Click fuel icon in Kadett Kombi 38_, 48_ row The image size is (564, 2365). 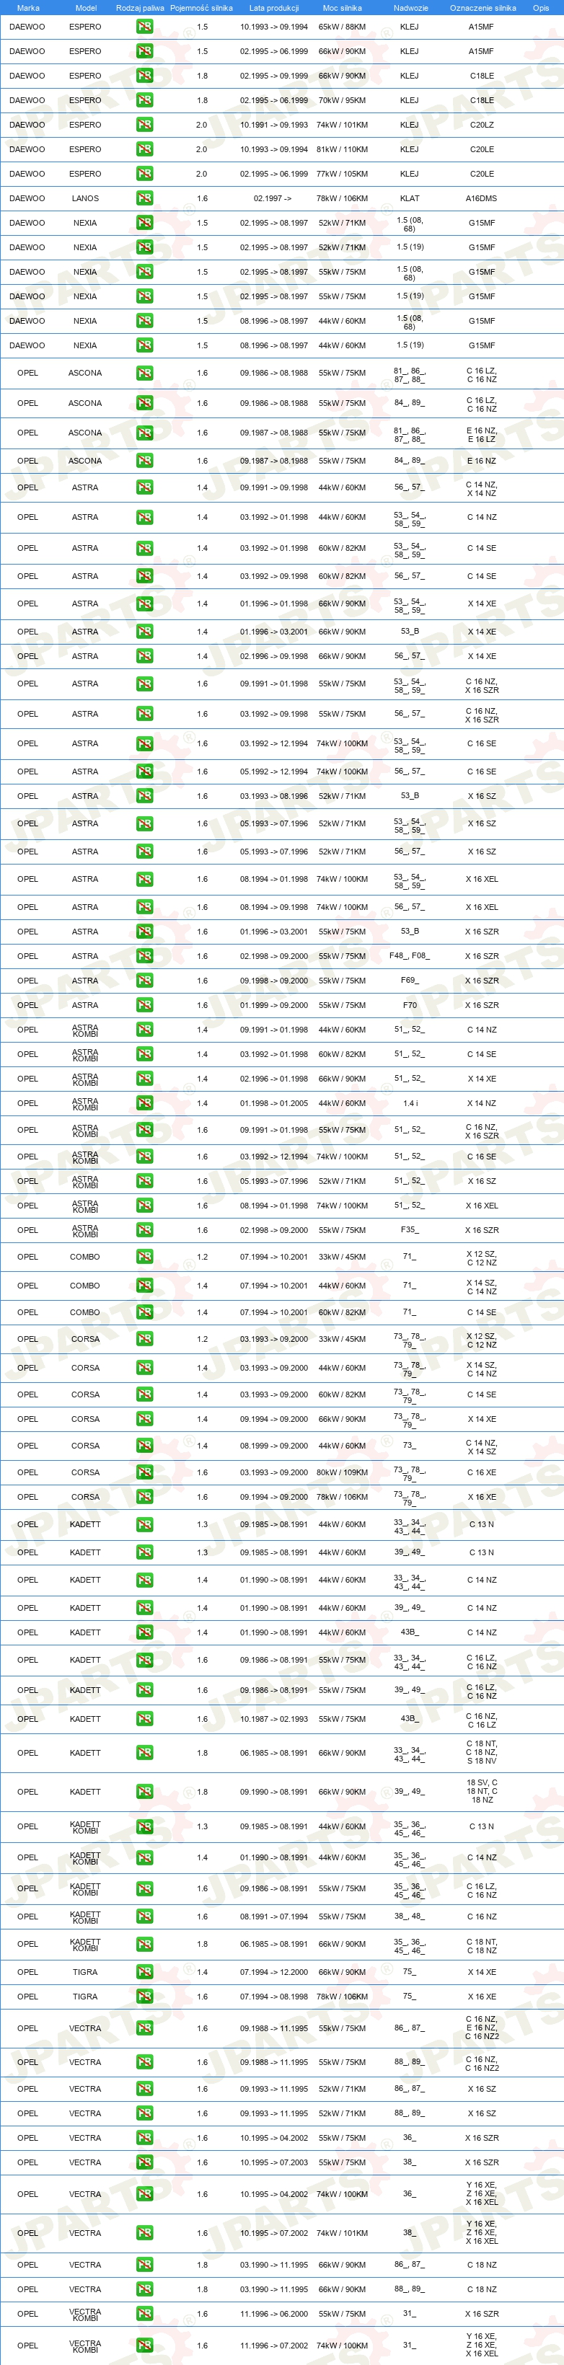coord(144,1917)
